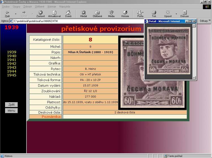
Task: Click the 'Poznámka:' label
Action: pyautogui.click(x=51, y=117)
